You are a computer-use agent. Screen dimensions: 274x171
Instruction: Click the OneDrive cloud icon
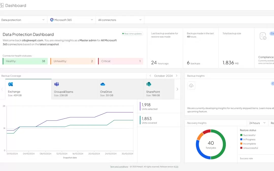(103, 84)
